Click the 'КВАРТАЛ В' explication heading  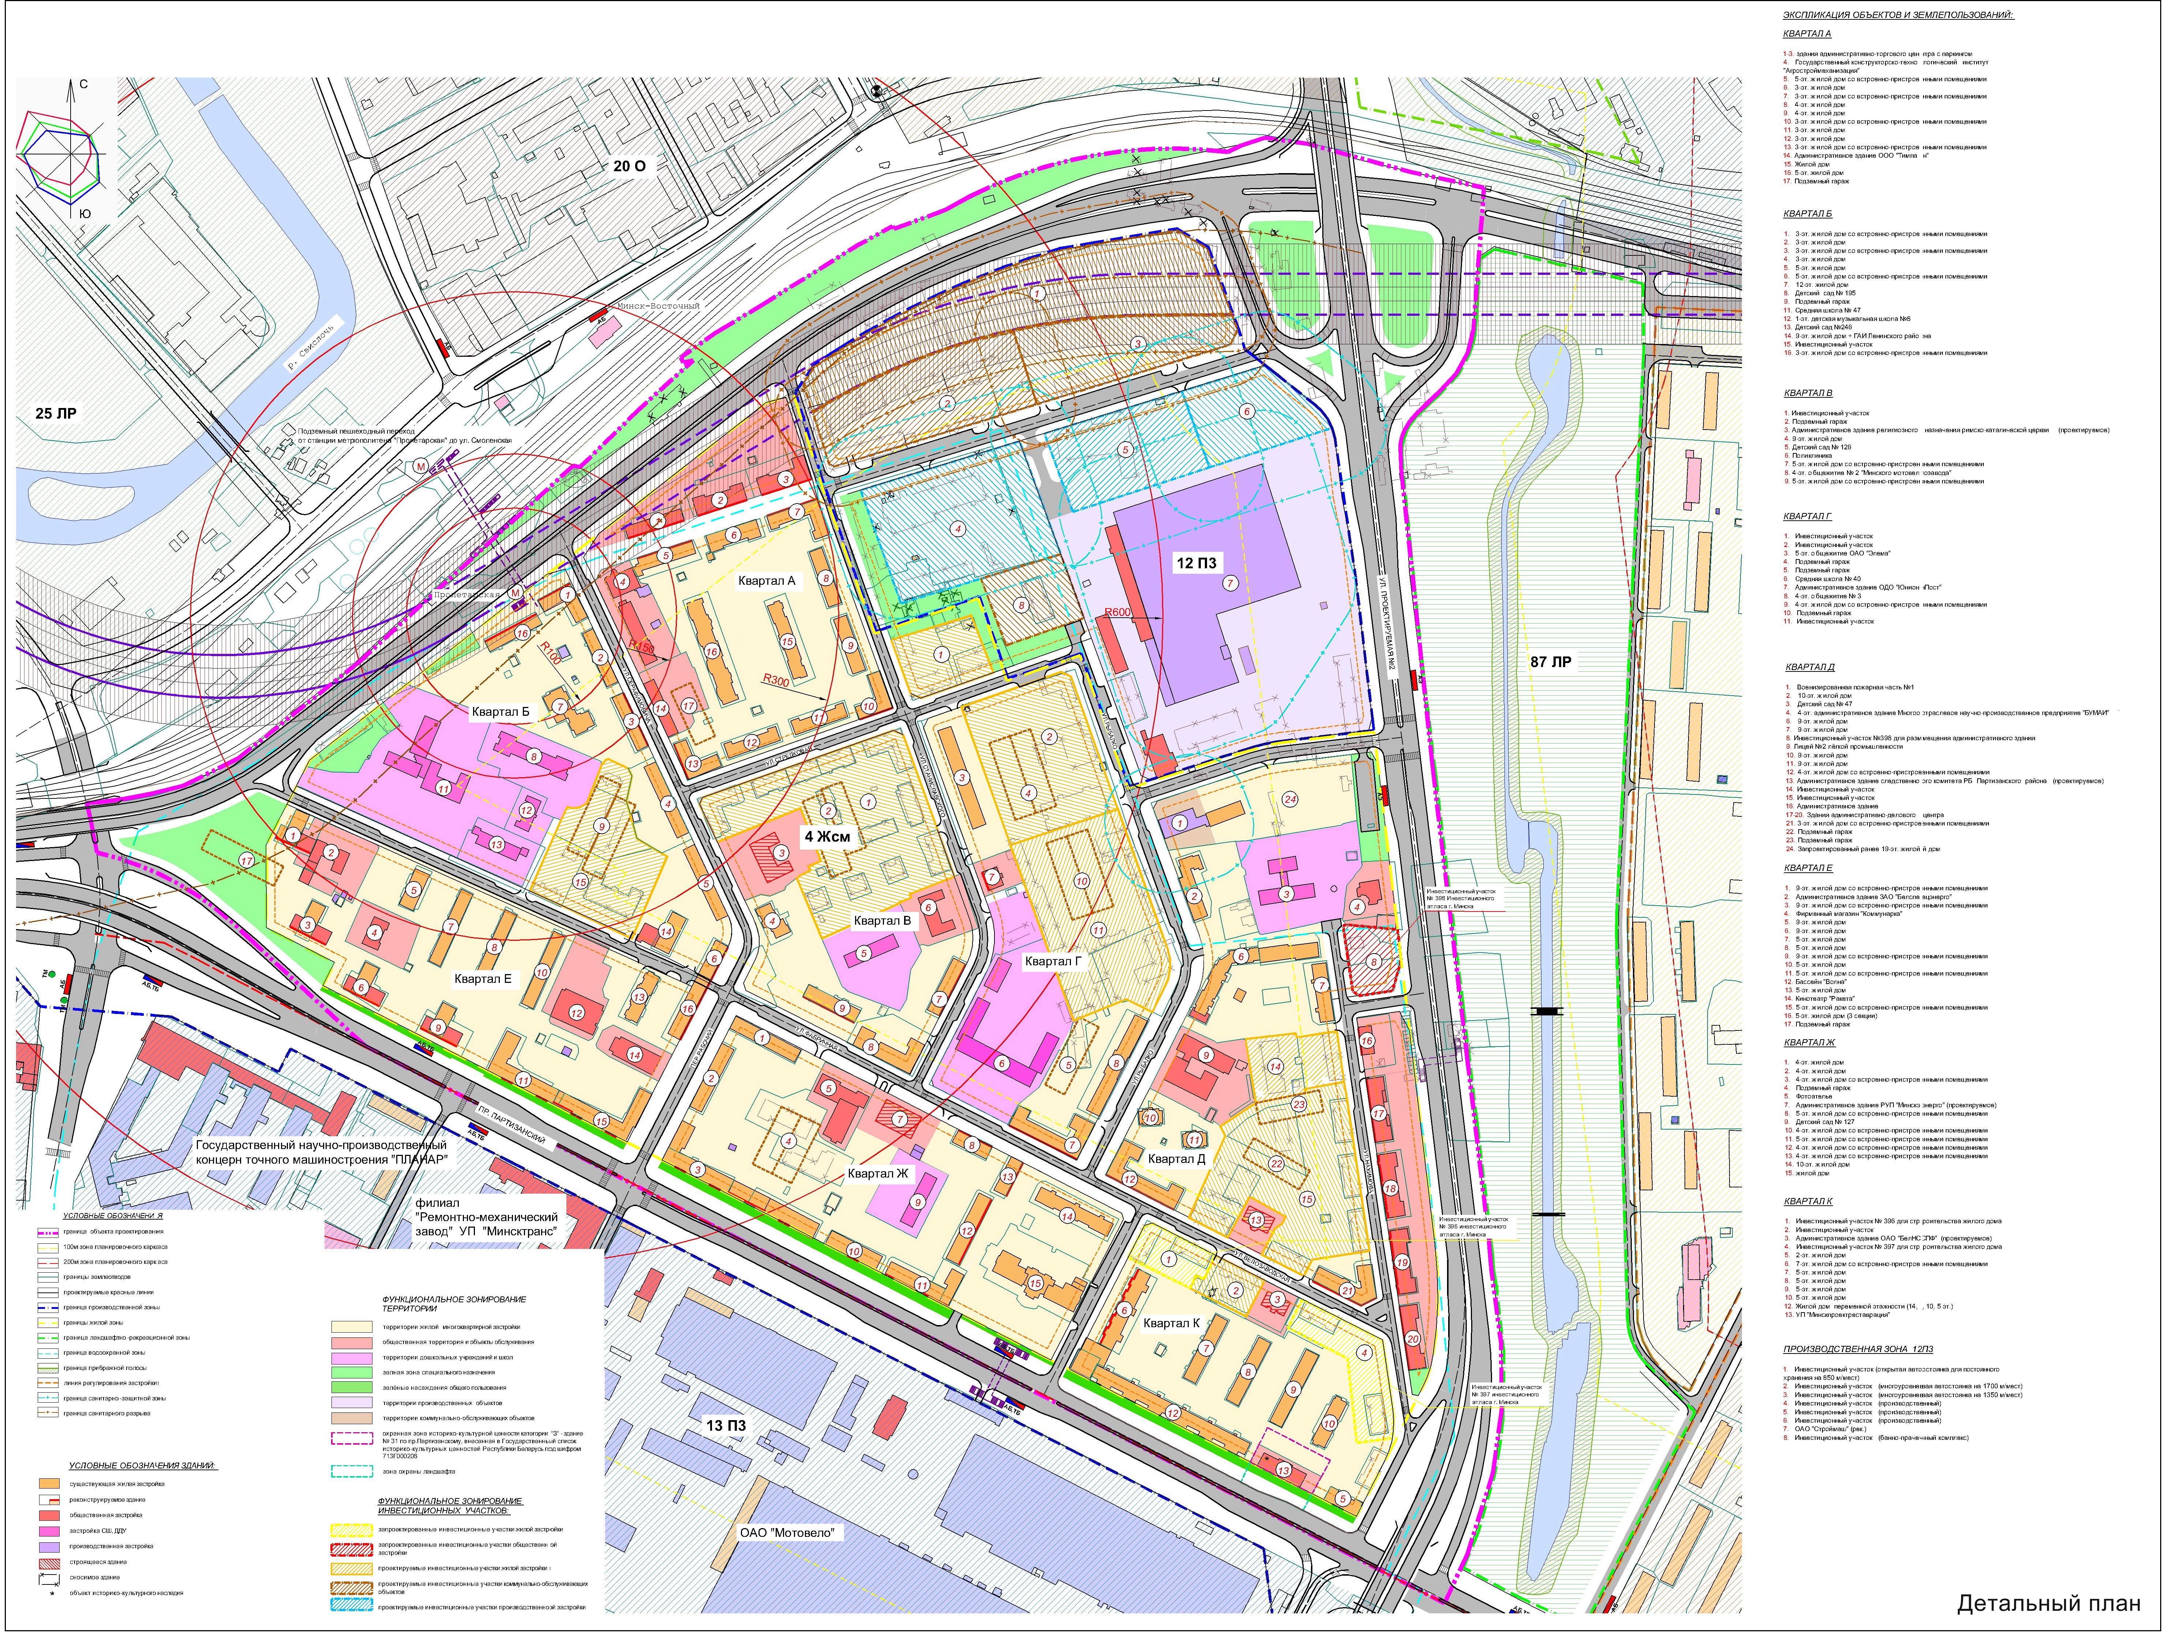1807,394
